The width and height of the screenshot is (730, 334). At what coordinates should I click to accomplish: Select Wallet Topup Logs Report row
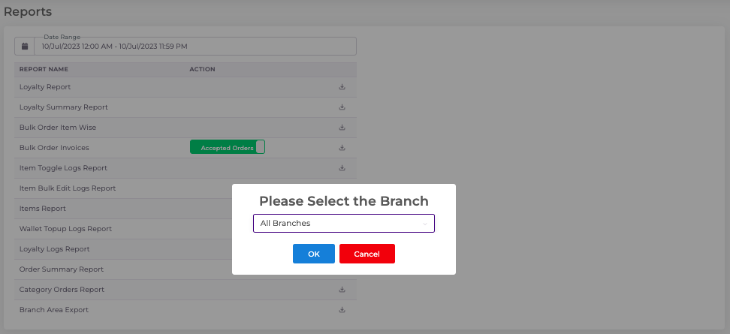(65, 229)
